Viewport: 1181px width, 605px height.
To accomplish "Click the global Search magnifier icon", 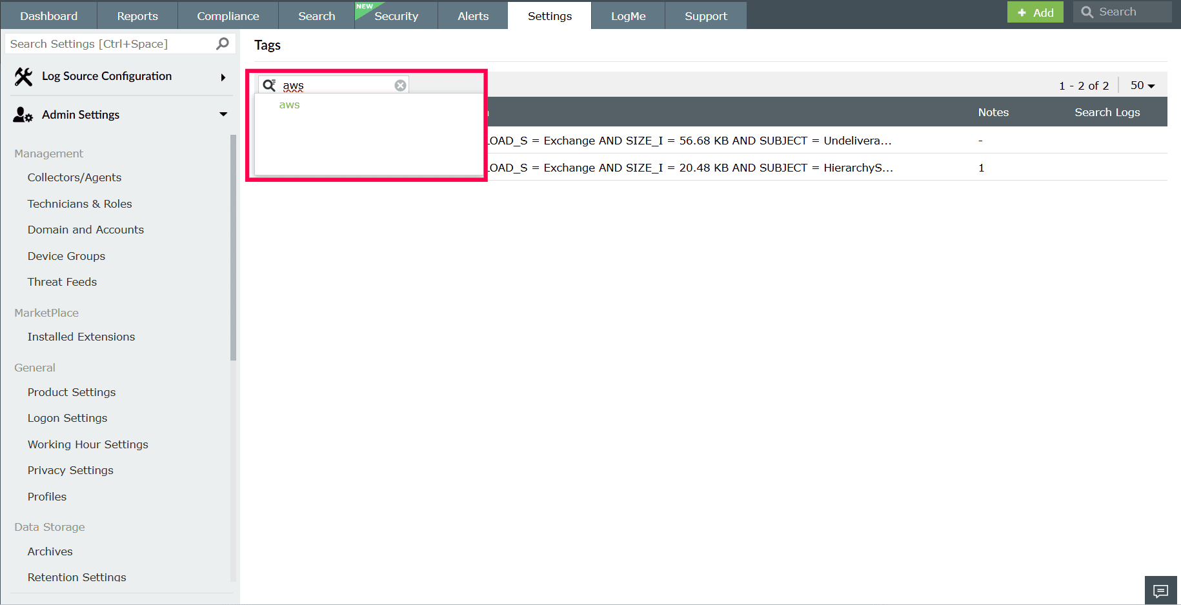I will point(1087,12).
